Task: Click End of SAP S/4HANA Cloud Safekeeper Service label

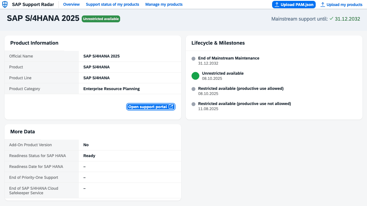Action: 34,191
